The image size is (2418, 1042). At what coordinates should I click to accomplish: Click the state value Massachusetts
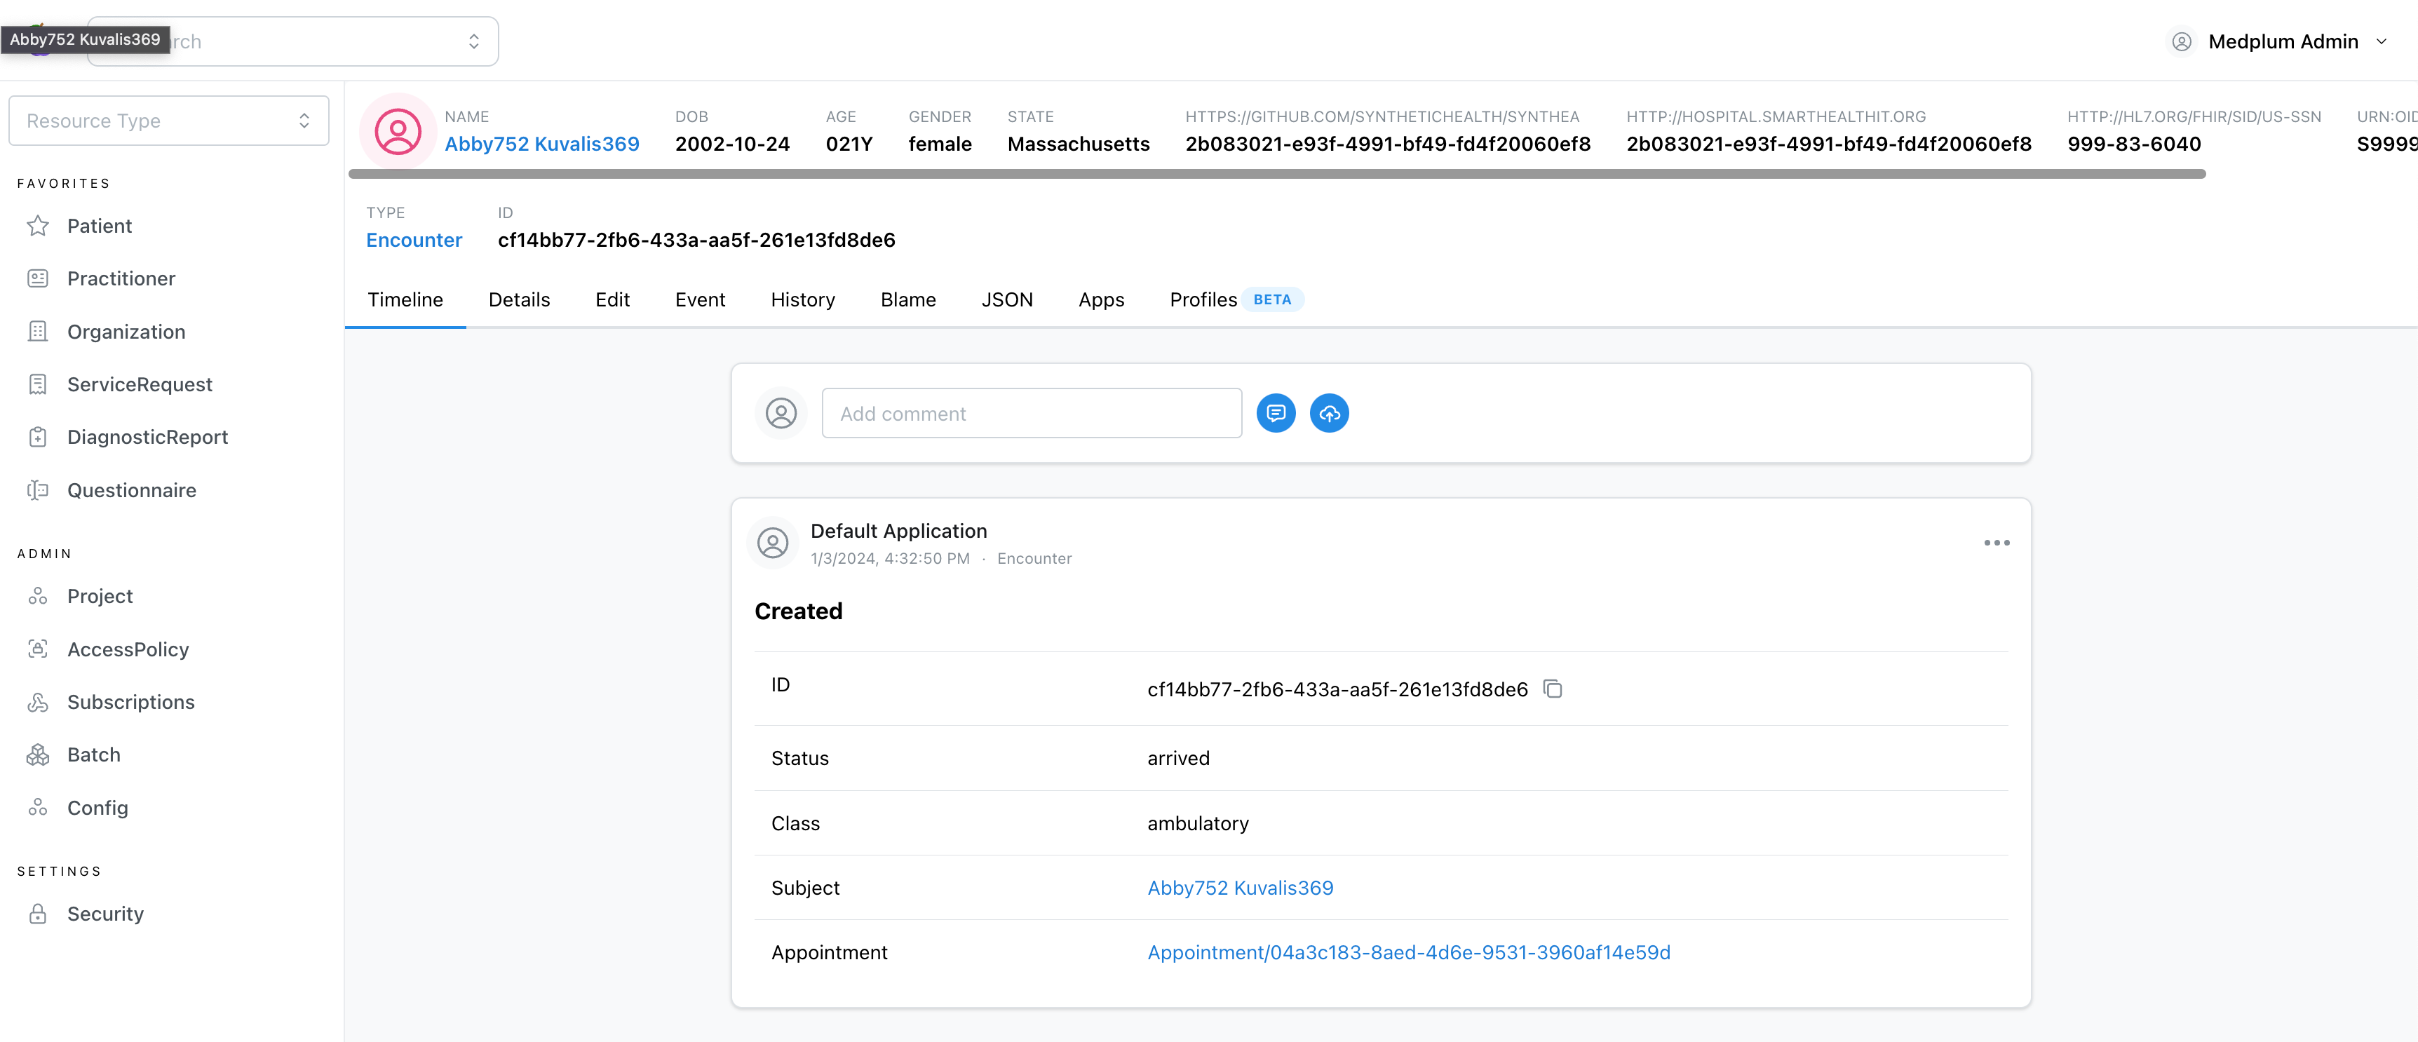coord(1079,144)
